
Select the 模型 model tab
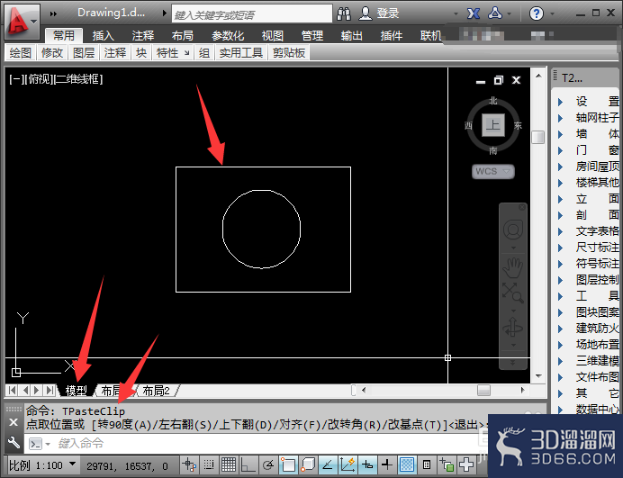coord(77,391)
